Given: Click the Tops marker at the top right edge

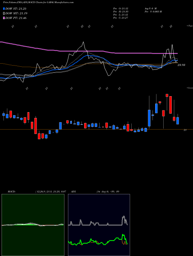Looking at the screenshot, I should tap(190, 26).
